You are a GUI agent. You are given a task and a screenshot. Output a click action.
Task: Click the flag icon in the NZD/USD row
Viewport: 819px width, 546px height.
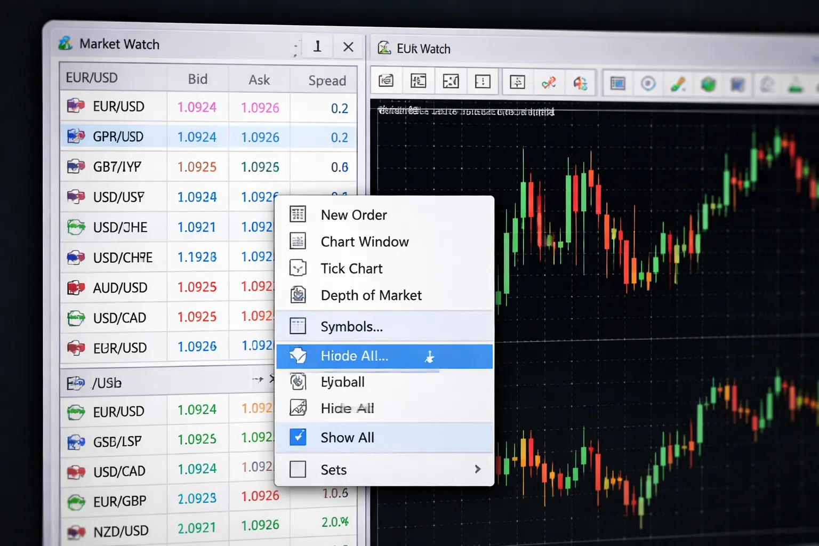[x=76, y=532]
